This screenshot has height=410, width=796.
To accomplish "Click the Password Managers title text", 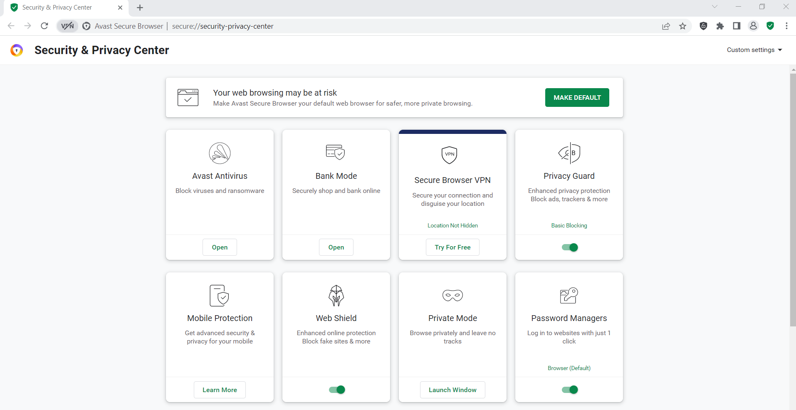I will click(569, 318).
